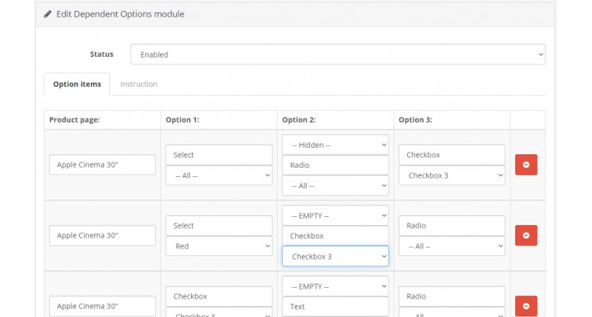Open second row 'Red' value dropdown
Viewport: 592px width, 317px height.
pos(219,246)
